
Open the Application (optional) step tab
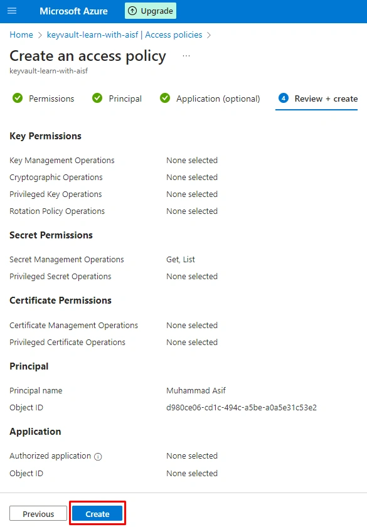pos(210,98)
